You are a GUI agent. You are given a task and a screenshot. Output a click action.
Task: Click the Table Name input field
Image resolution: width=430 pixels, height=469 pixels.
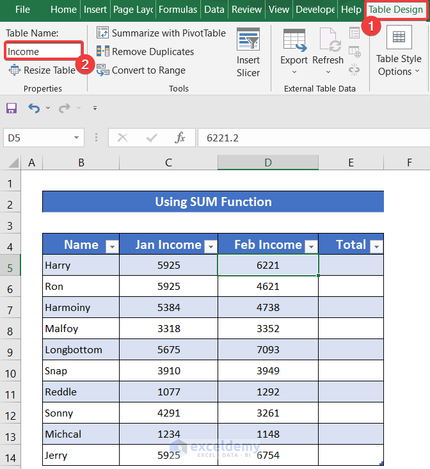pos(44,51)
